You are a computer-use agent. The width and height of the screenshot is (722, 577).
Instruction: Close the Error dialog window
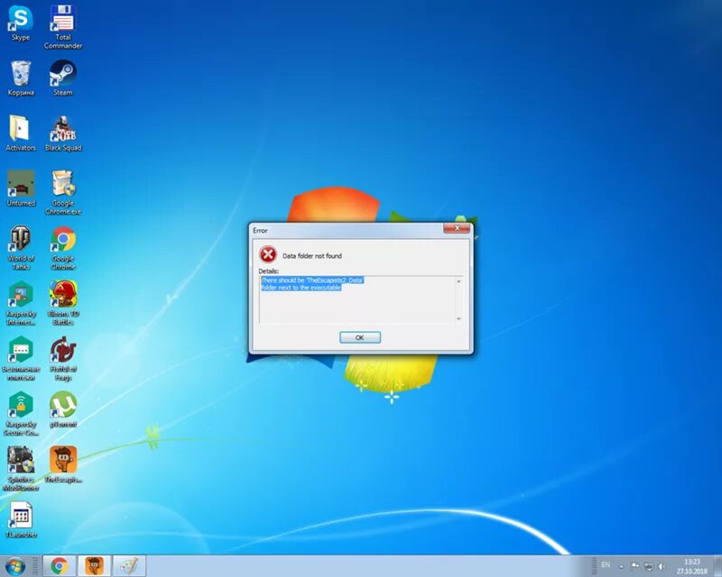(x=457, y=228)
